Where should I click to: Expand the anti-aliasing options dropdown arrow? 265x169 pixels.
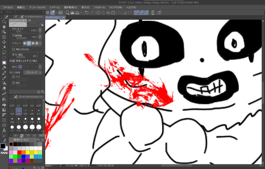(x=40, y=43)
